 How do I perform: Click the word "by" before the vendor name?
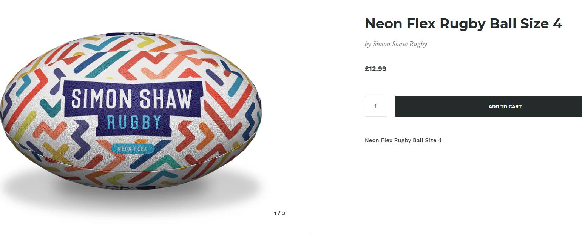(368, 44)
